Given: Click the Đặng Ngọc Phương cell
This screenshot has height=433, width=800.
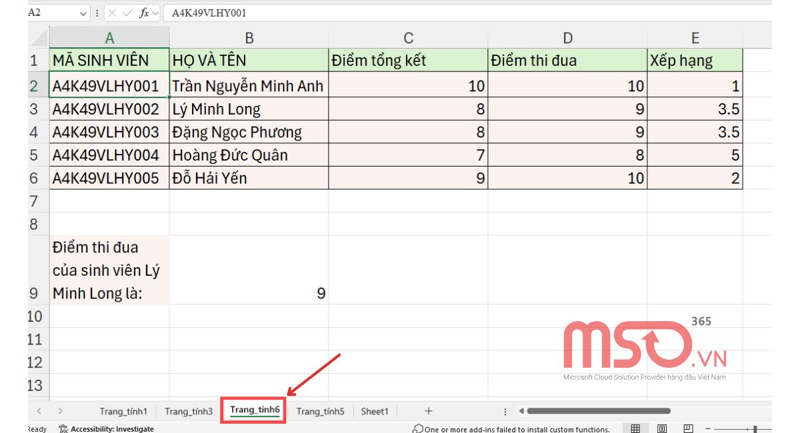Looking at the screenshot, I should [x=249, y=132].
